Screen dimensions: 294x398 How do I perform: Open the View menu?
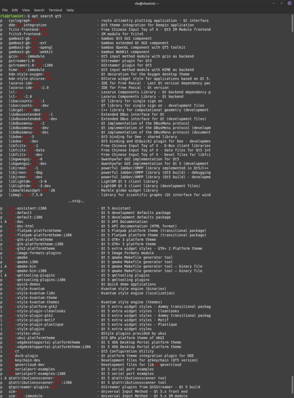point(26,10)
